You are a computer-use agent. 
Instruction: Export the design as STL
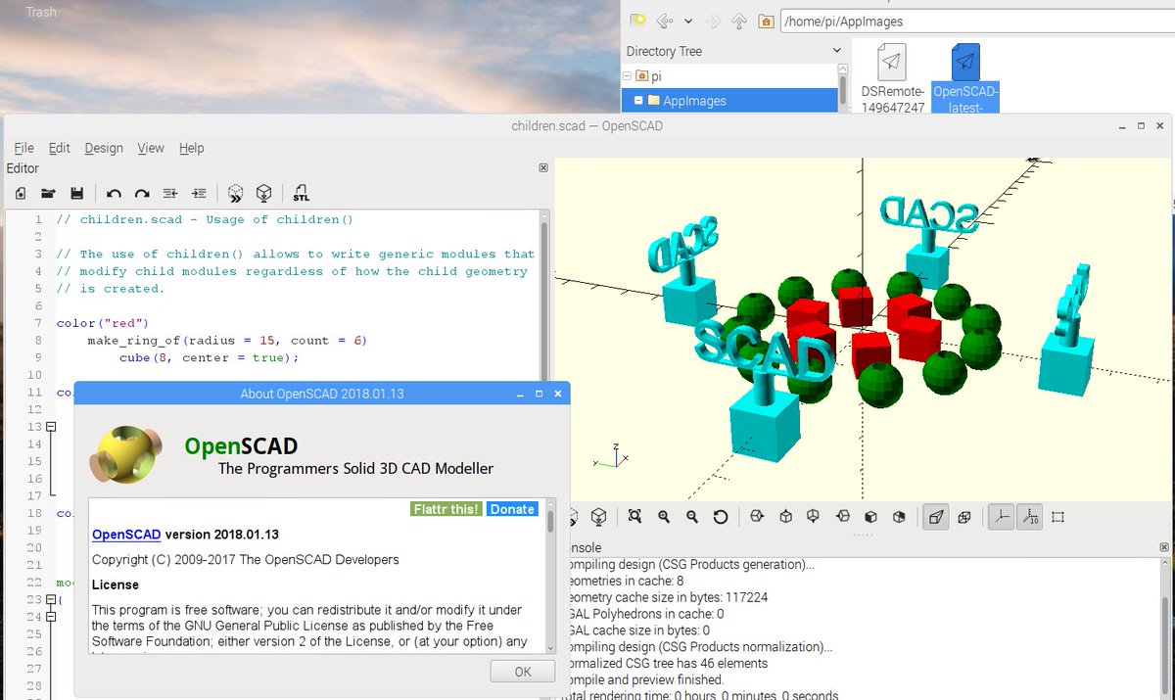point(301,193)
